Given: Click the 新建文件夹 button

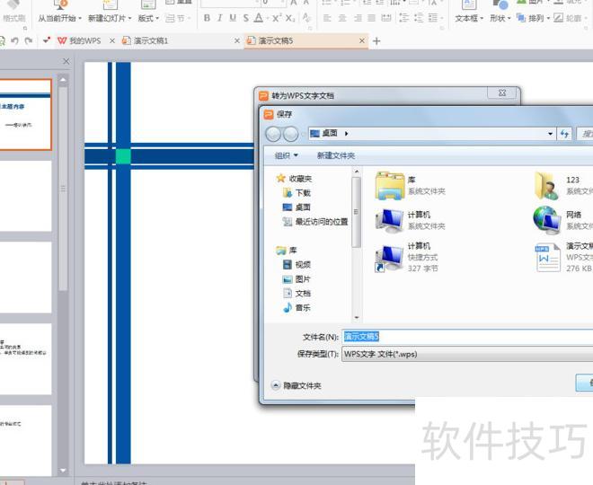Looking at the screenshot, I should [336, 155].
